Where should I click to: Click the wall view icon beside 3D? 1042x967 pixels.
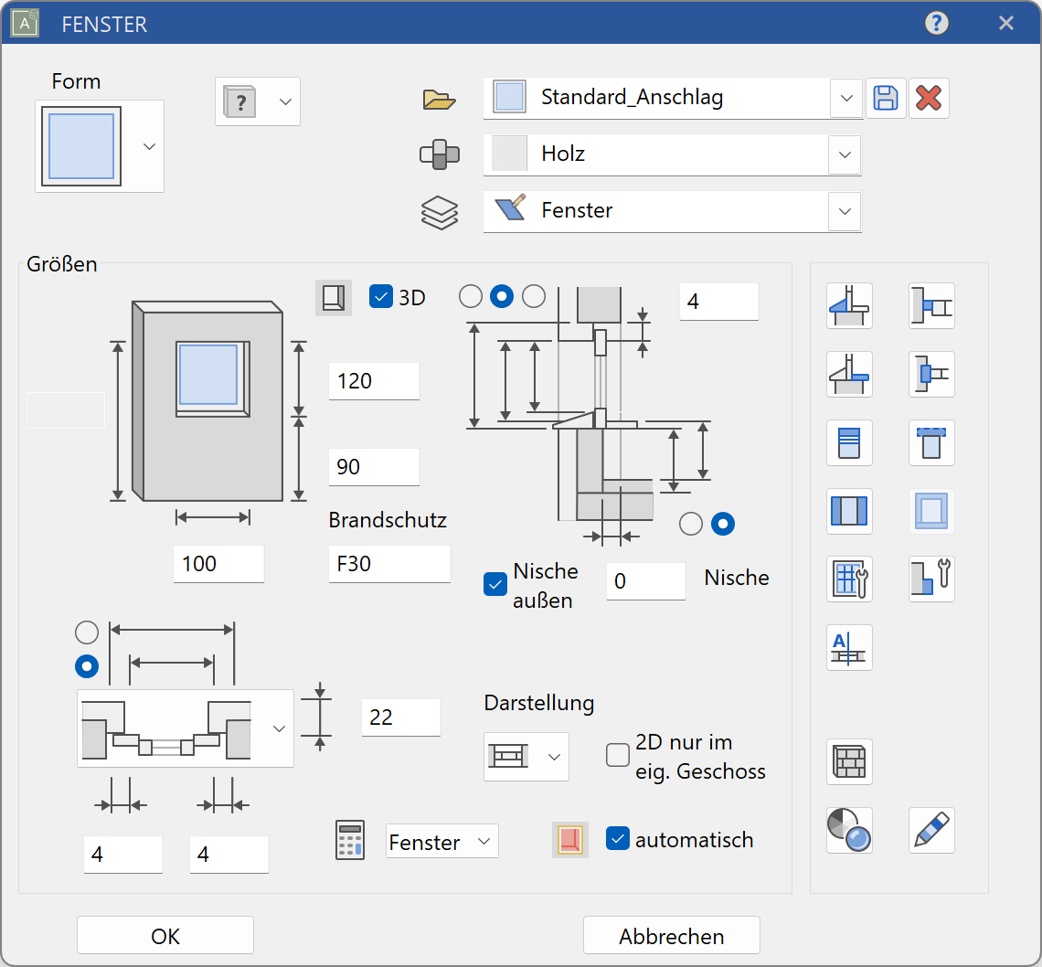(333, 297)
